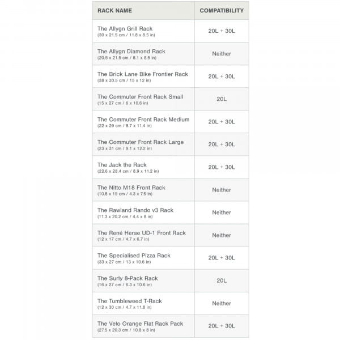Click The René Herse UD-1 Front Rack
Image resolution: width=340 pixels, height=340 pixels.
[141, 233]
